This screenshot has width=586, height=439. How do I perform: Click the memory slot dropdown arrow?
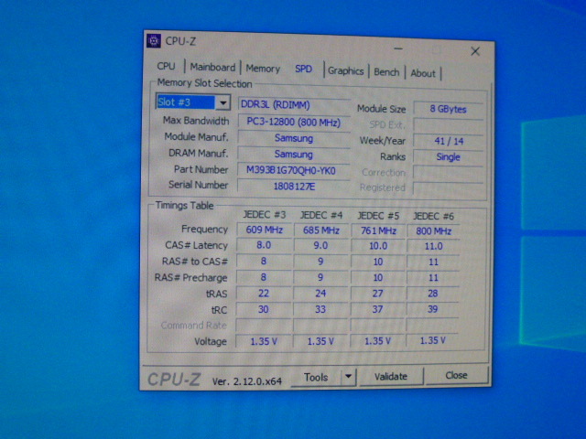pyautogui.click(x=223, y=102)
